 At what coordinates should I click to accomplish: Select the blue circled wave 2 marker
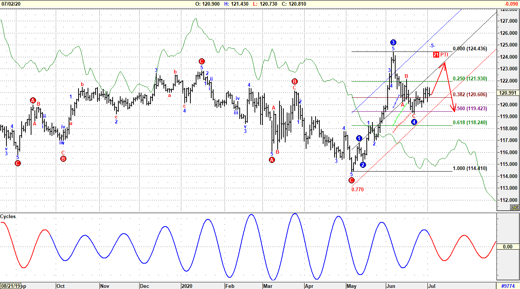(x=363, y=165)
